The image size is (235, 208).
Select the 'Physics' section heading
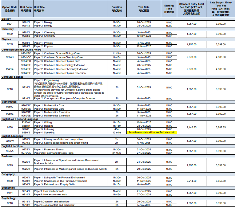tap(6, 39)
